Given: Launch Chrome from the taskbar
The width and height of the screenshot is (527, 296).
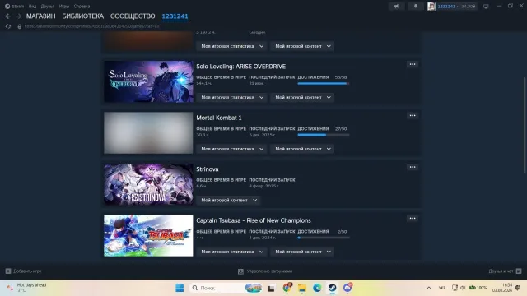Looking at the screenshot, I should 287,288.
